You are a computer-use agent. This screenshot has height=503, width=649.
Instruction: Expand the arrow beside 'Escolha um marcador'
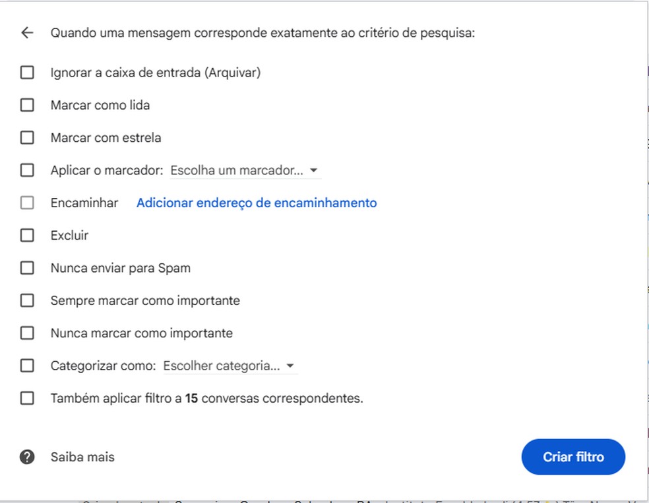315,170
